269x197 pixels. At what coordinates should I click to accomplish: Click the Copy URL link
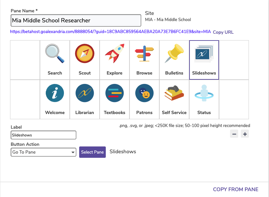tap(223, 32)
